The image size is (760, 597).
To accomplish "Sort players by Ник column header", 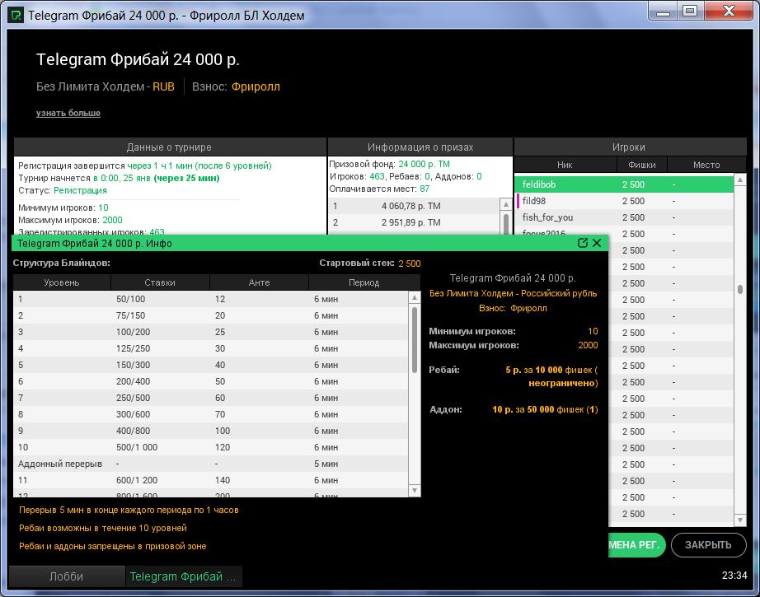I will (x=565, y=165).
